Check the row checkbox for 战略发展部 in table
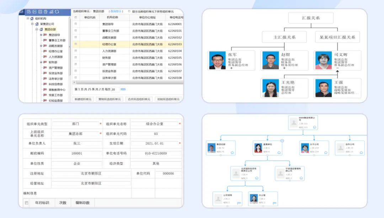The image size is (384, 218). click(x=76, y=37)
